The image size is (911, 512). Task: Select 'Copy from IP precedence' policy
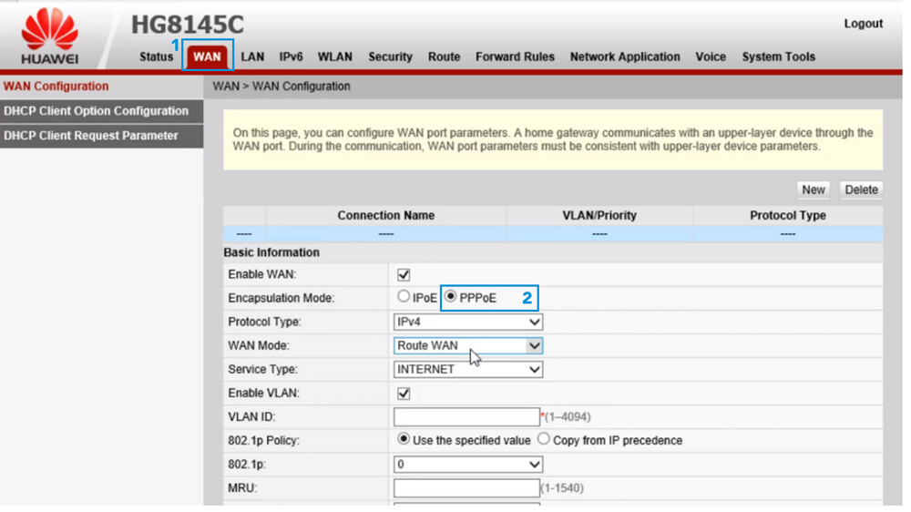click(x=544, y=439)
